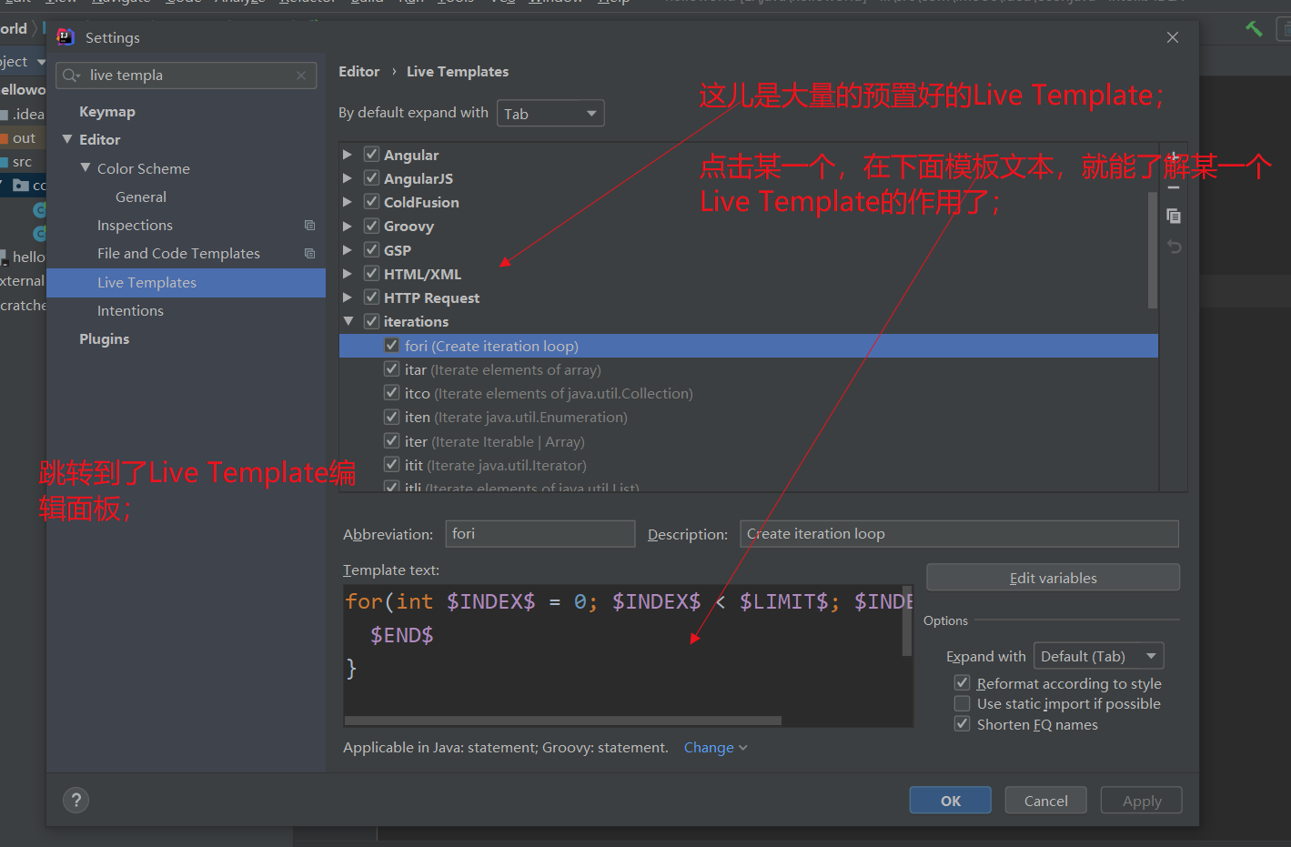1291x847 pixels.
Task: Duplicate the fori template via the copy icon
Action: click(1174, 217)
